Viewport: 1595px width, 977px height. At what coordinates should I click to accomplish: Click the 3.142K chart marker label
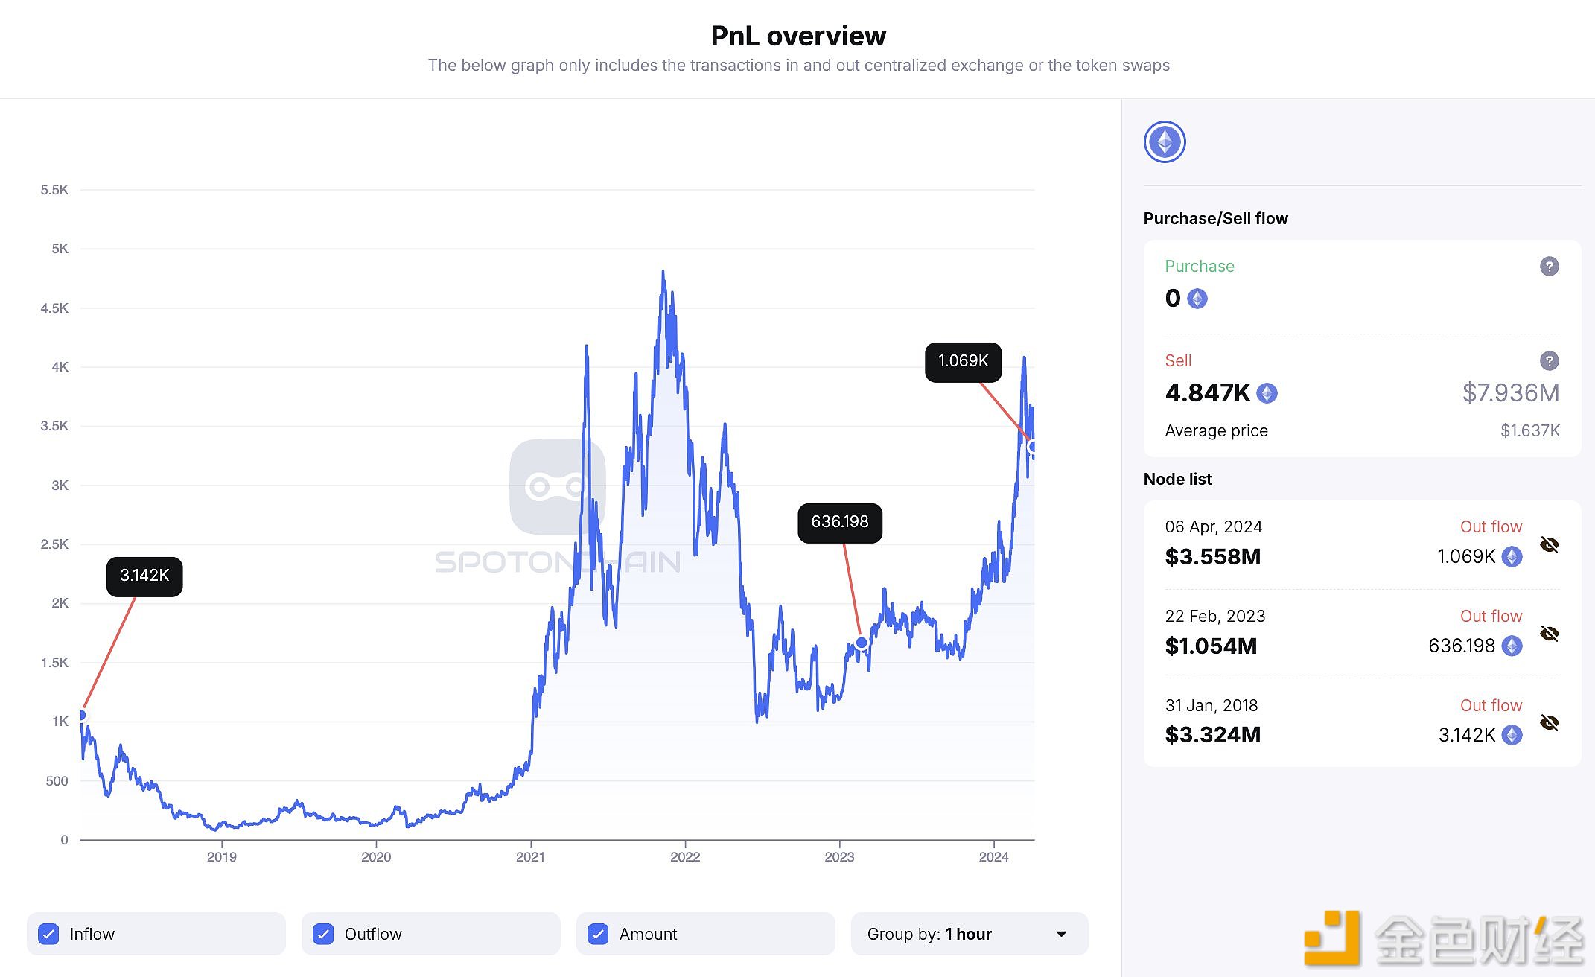144,576
